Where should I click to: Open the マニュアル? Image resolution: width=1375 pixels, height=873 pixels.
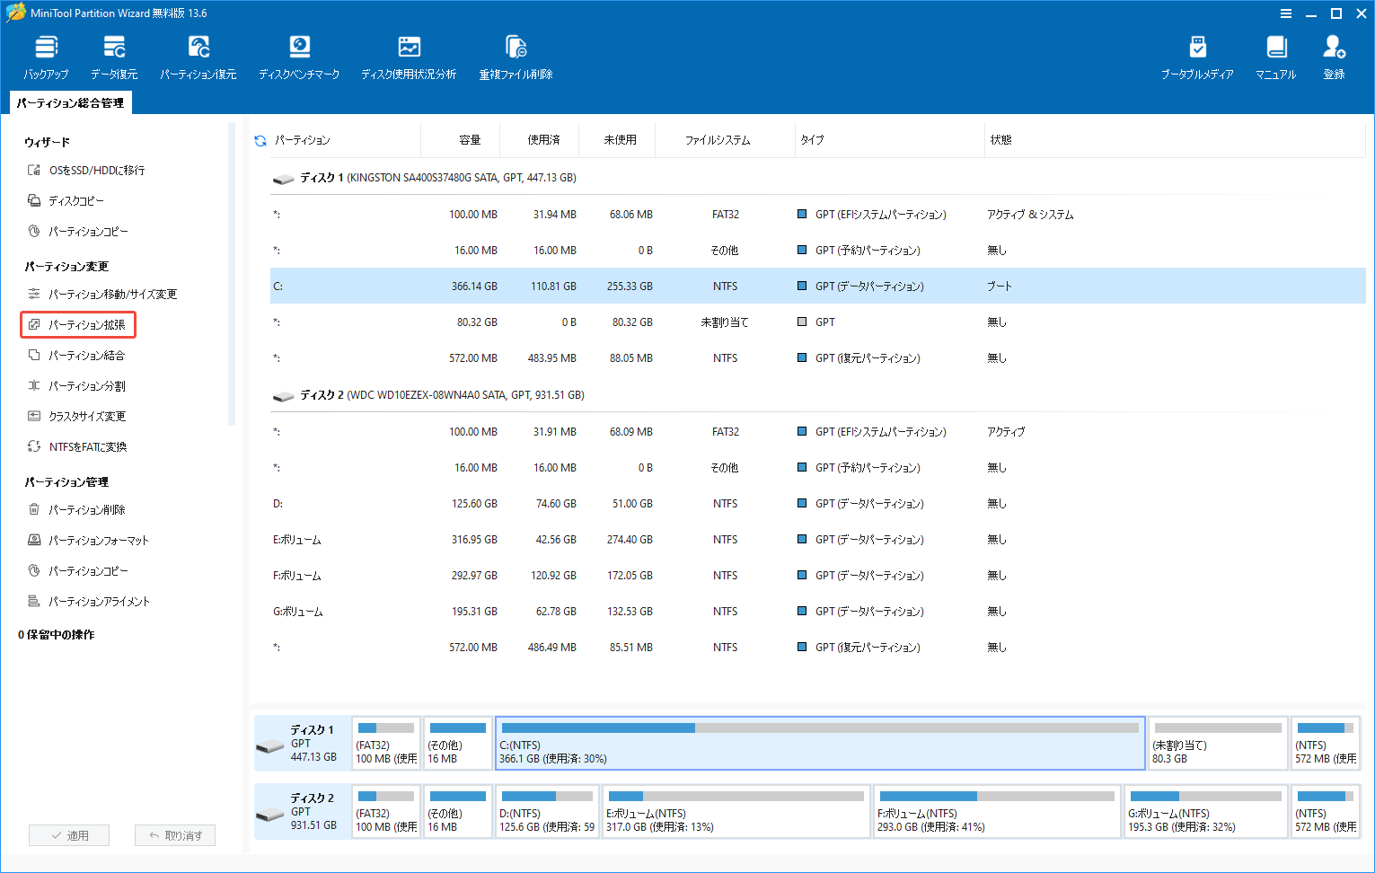click(1276, 56)
